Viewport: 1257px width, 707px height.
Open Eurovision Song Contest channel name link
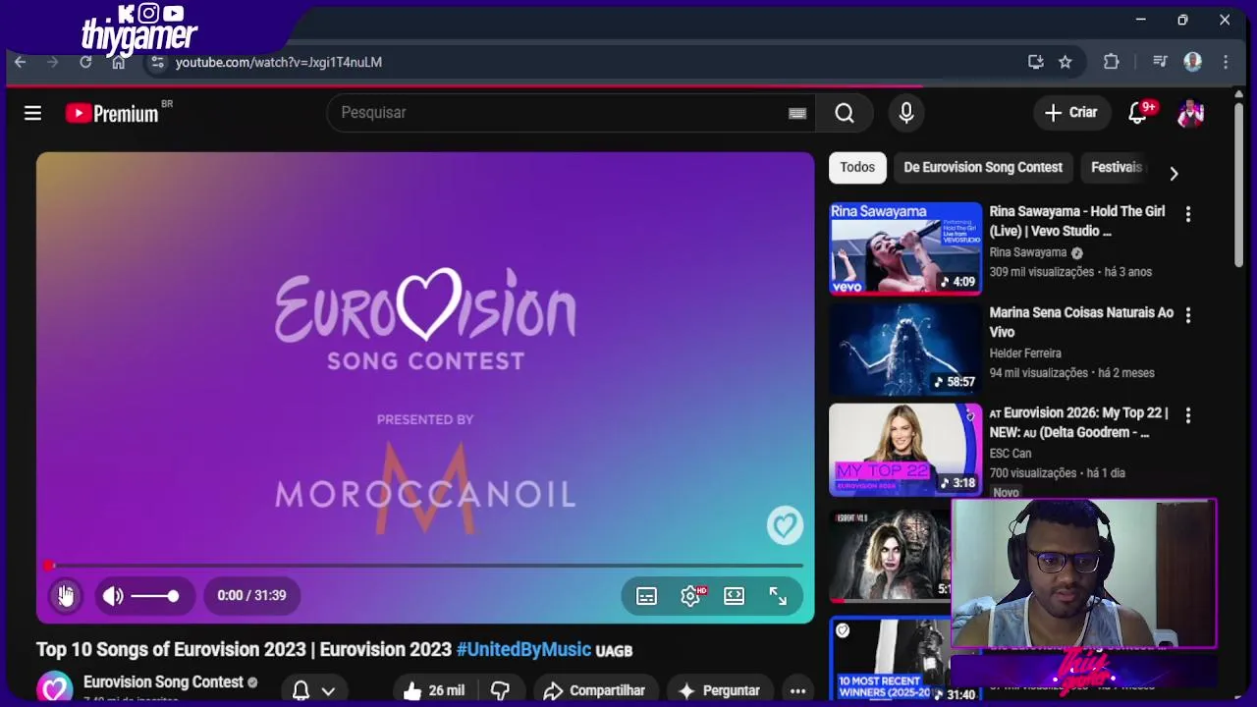click(163, 682)
